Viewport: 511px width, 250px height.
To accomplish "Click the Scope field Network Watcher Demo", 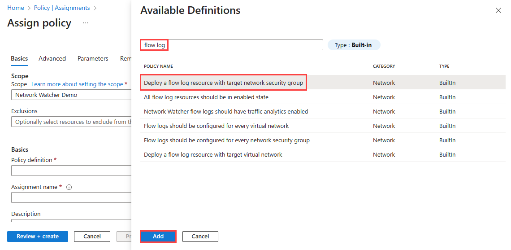I will coord(72,95).
